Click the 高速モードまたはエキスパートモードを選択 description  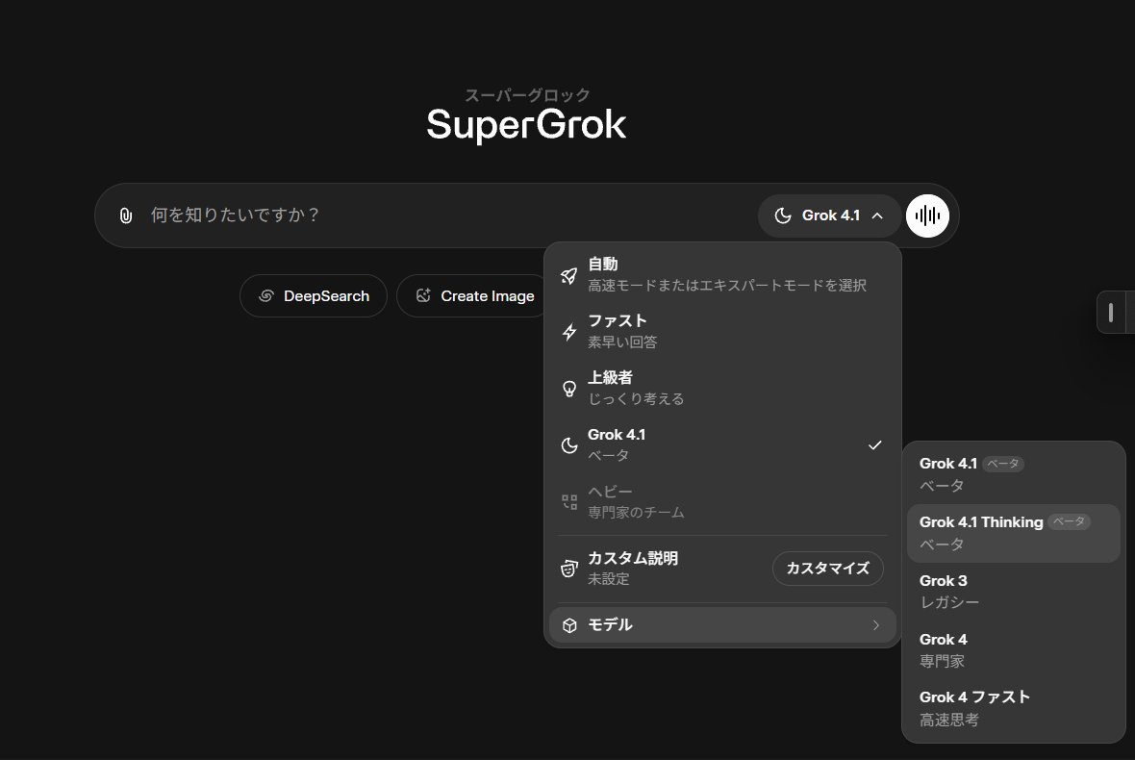tap(727, 286)
